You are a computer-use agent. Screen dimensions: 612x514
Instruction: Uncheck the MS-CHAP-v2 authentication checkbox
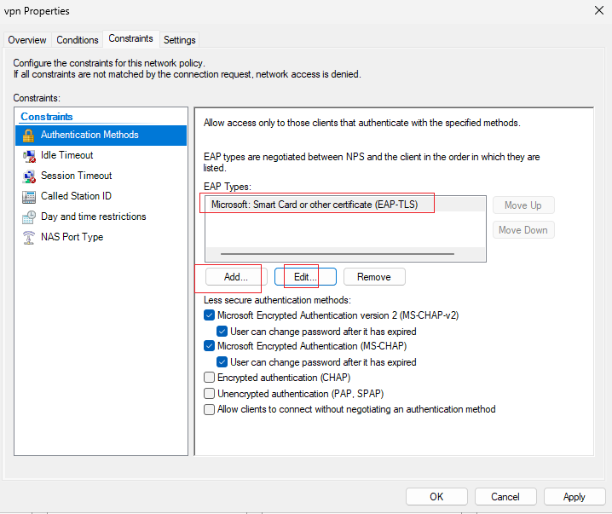click(x=209, y=315)
